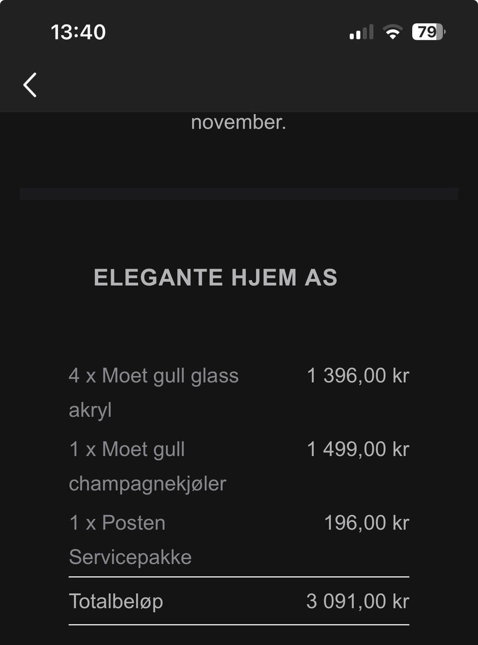The height and width of the screenshot is (645, 478).
Task: Tap the 1 499,00 kr price
Action: [x=358, y=449]
